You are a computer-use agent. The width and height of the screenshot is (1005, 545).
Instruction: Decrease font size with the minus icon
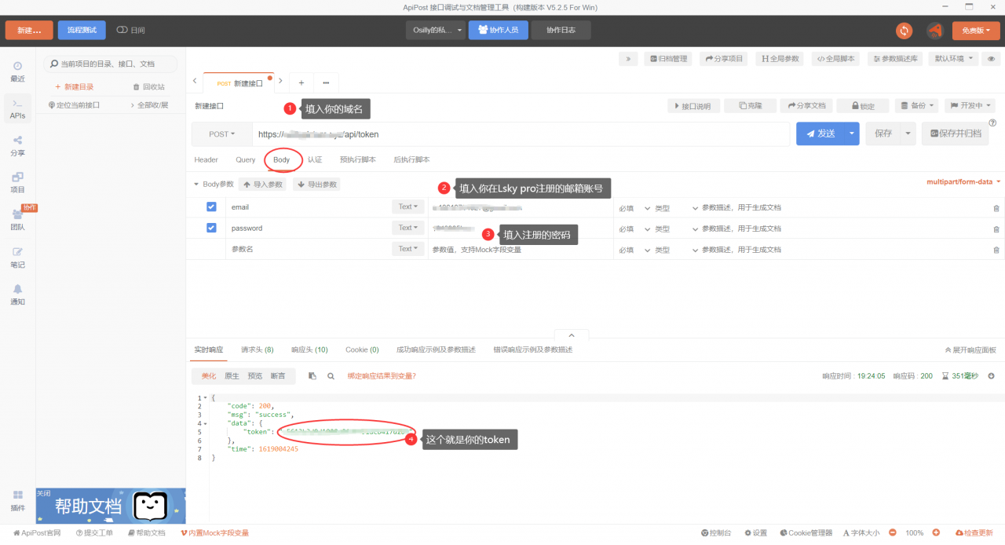point(893,532)
